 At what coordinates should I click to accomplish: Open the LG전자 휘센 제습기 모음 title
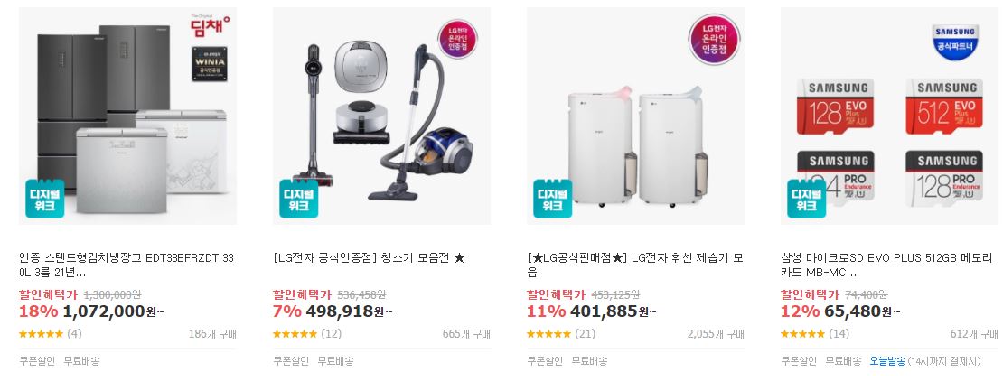635,265
